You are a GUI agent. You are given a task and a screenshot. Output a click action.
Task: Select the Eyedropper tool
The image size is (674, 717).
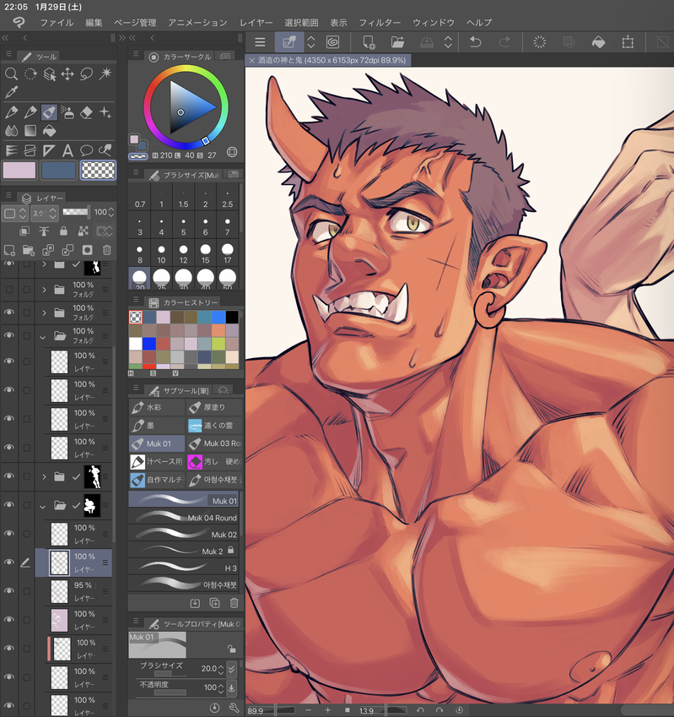pyautogui.click(x=11, y=93)
